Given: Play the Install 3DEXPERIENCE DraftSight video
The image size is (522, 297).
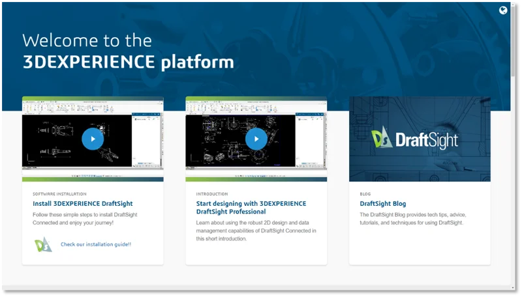Looking at the screenshot, I should point(93,139).
